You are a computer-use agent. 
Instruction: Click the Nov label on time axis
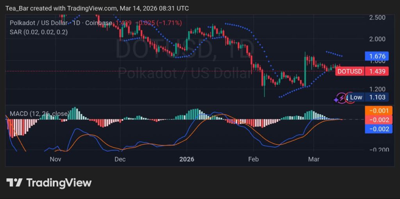(x=55, y=159)
